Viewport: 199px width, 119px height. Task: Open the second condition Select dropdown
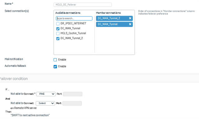tap(45, 103)
